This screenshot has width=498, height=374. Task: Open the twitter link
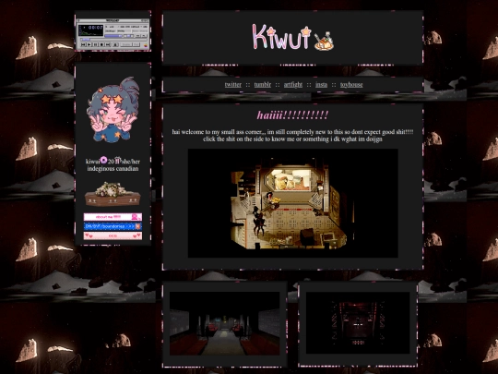pyautogui.click(x=232, y=85)
